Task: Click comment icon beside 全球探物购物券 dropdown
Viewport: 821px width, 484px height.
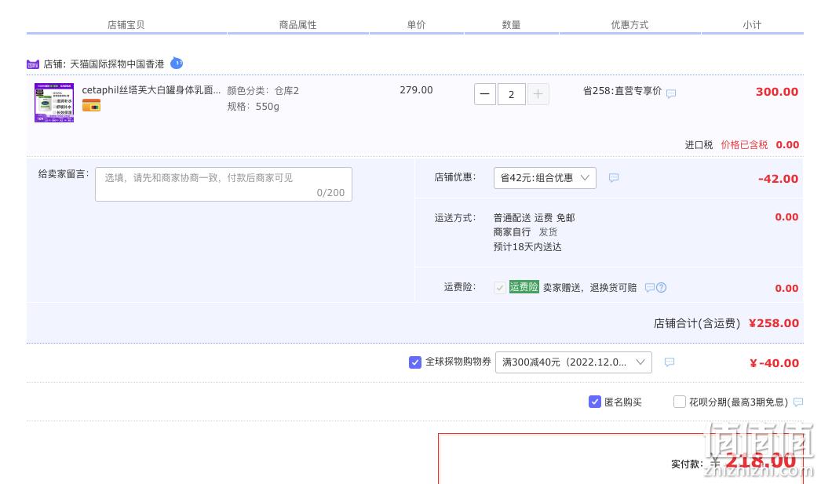Action: (x=670, y=362)
